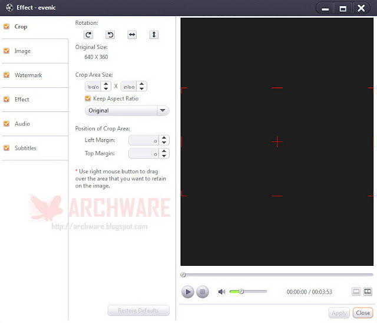377x323 pixels.
Task: Toggle the Watermark checkbox
Action: click(6, 75)
